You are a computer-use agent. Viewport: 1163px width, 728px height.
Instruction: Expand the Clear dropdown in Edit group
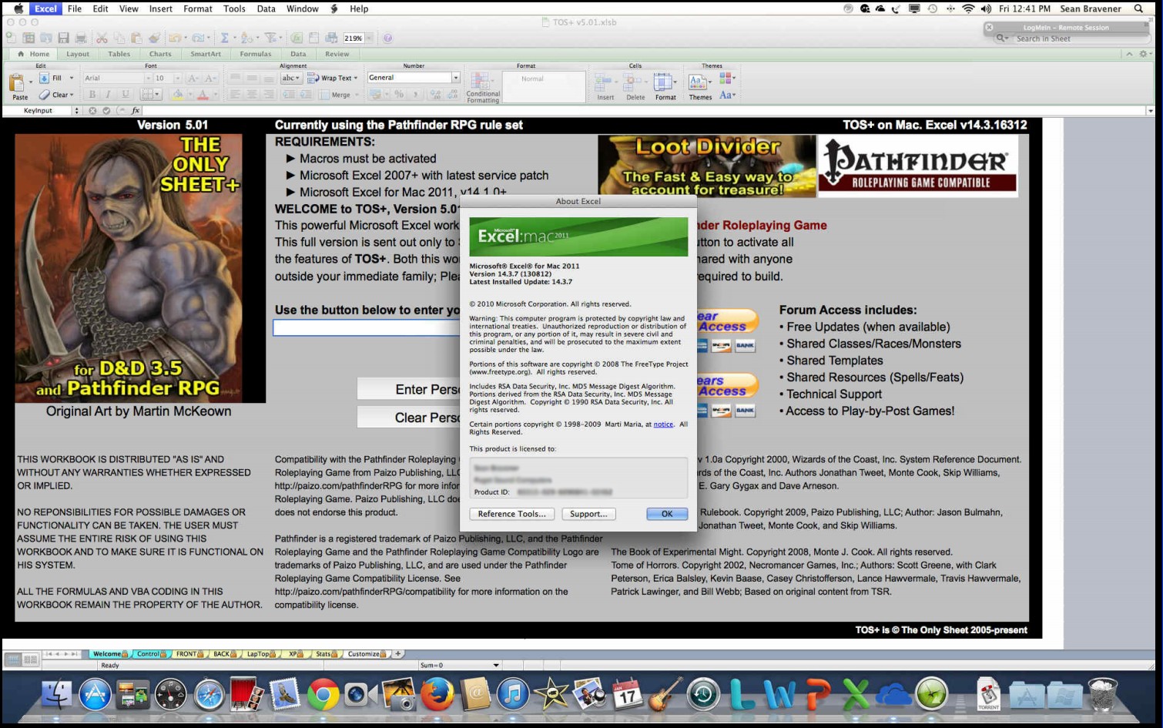(72, 95)
